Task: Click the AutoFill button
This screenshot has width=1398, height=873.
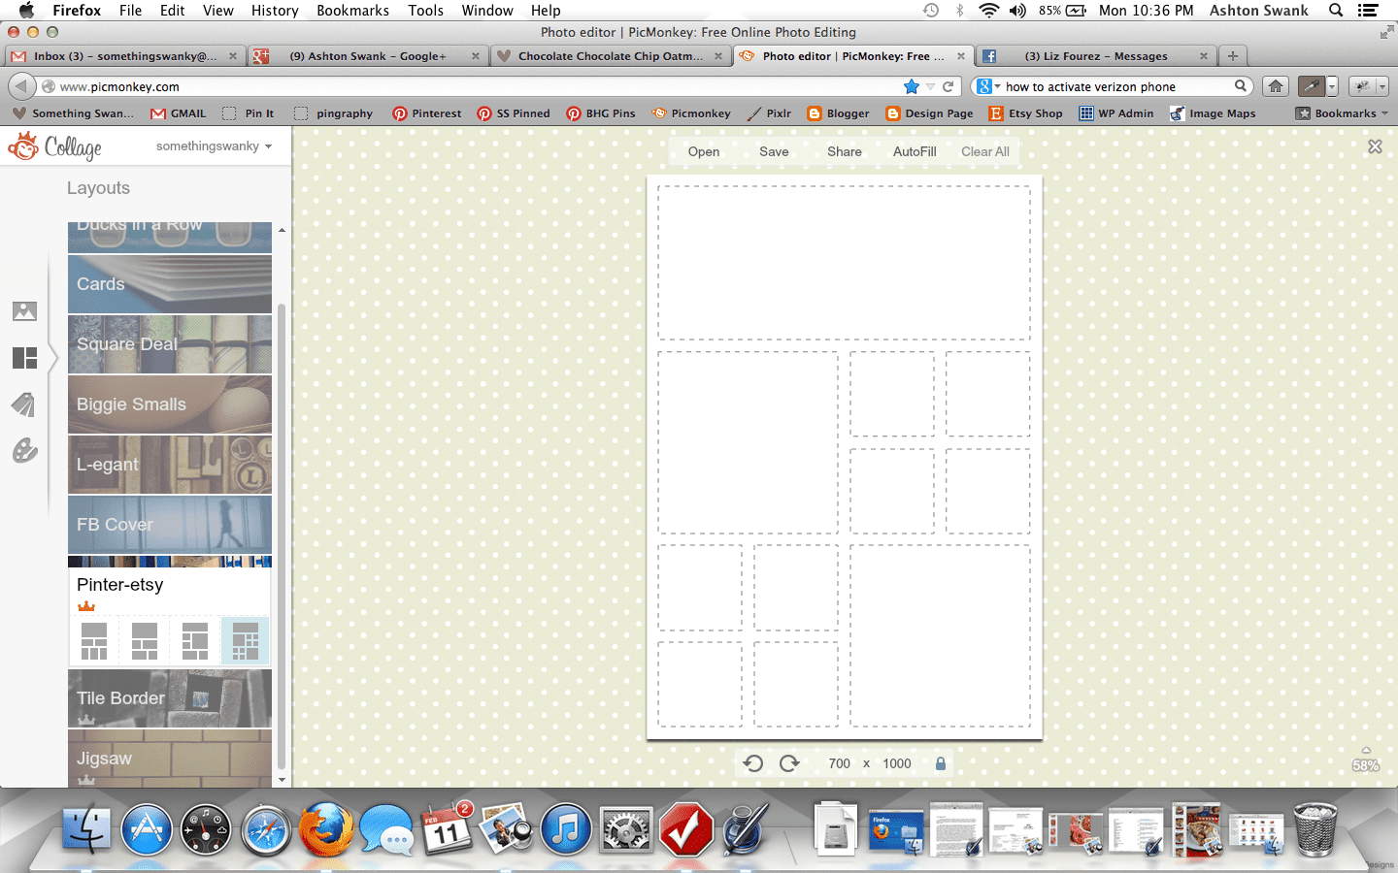Action: [x=915, y=151]
